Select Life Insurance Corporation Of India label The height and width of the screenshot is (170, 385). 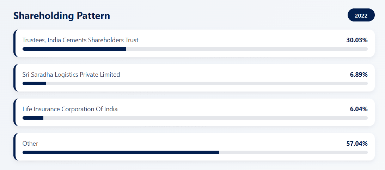[x=70, y=109]
